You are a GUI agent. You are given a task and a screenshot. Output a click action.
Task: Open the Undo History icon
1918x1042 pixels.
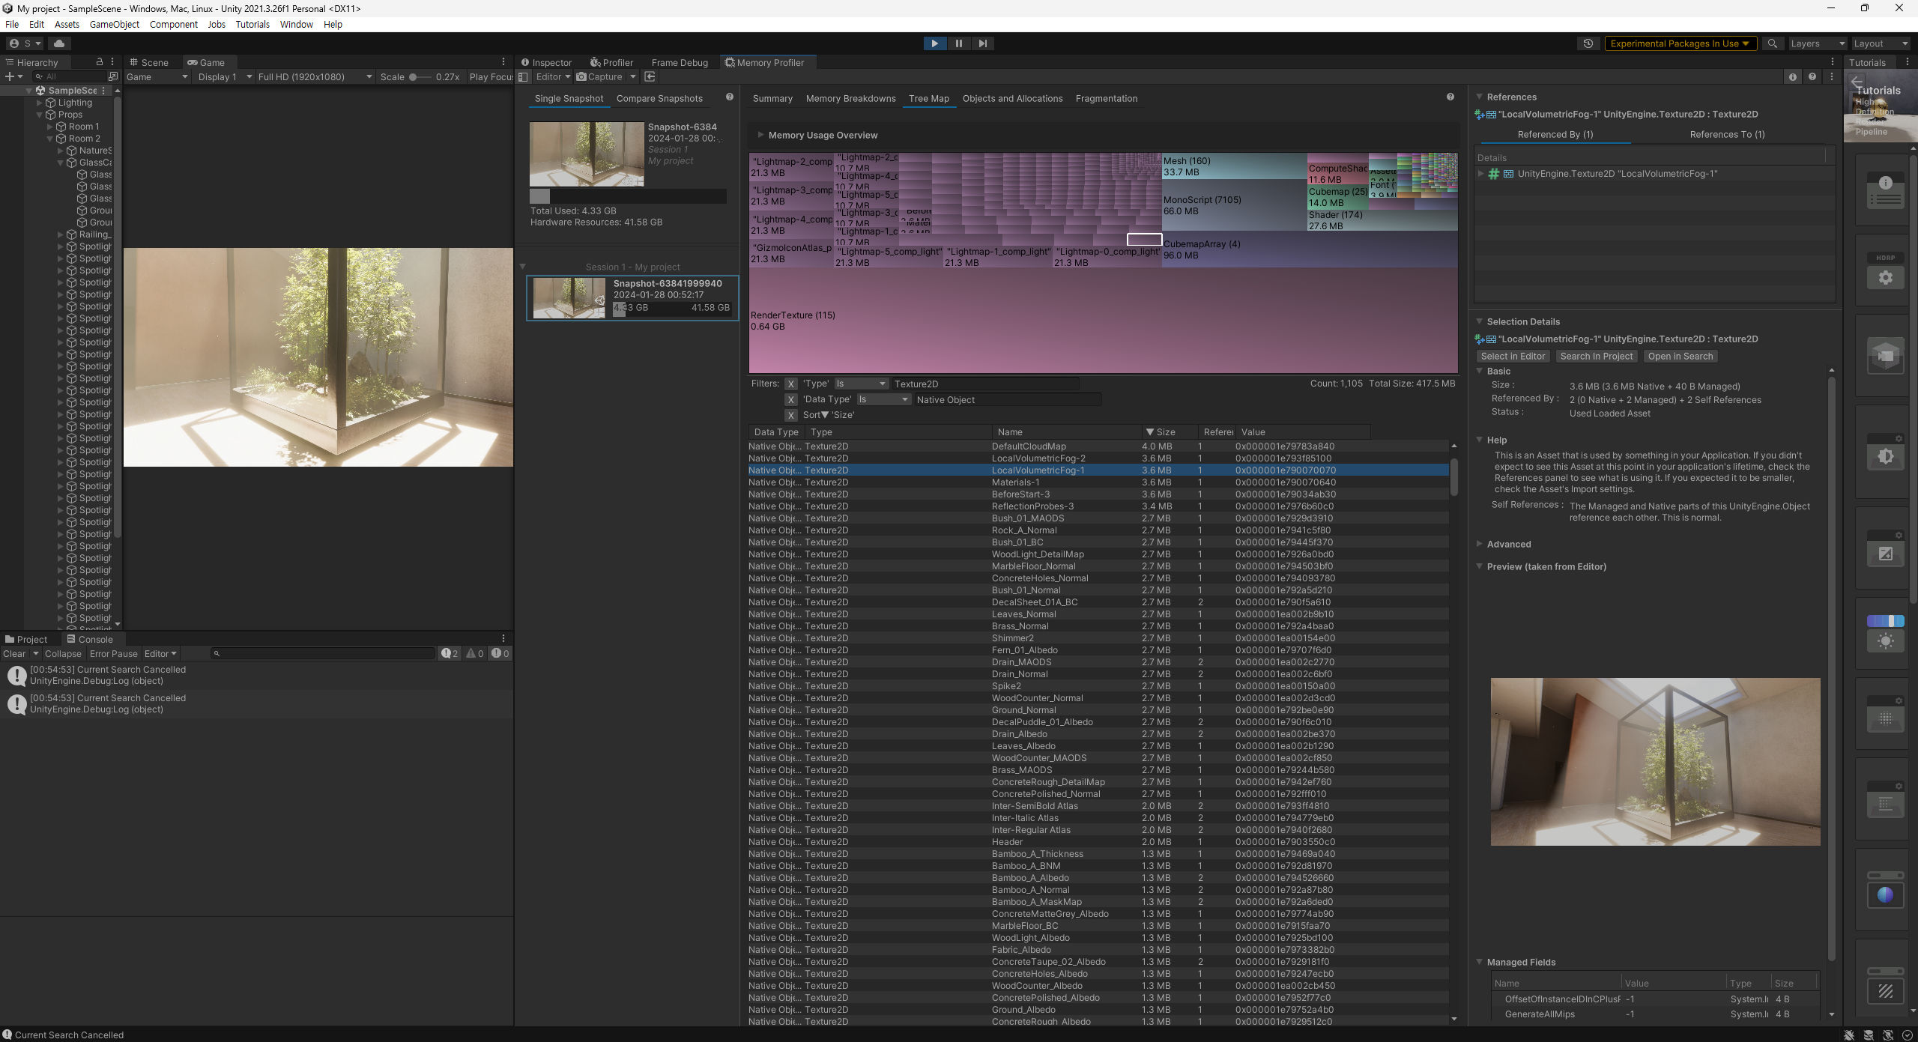pos(1588,43)
